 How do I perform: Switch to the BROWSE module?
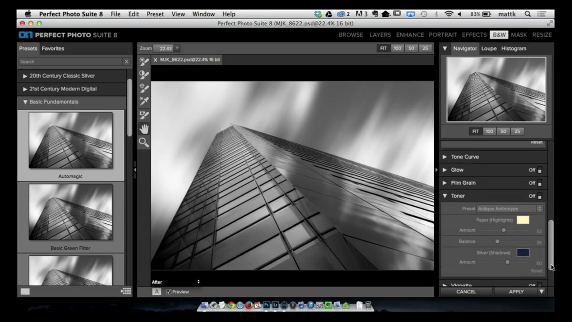[x=351, y=35]
